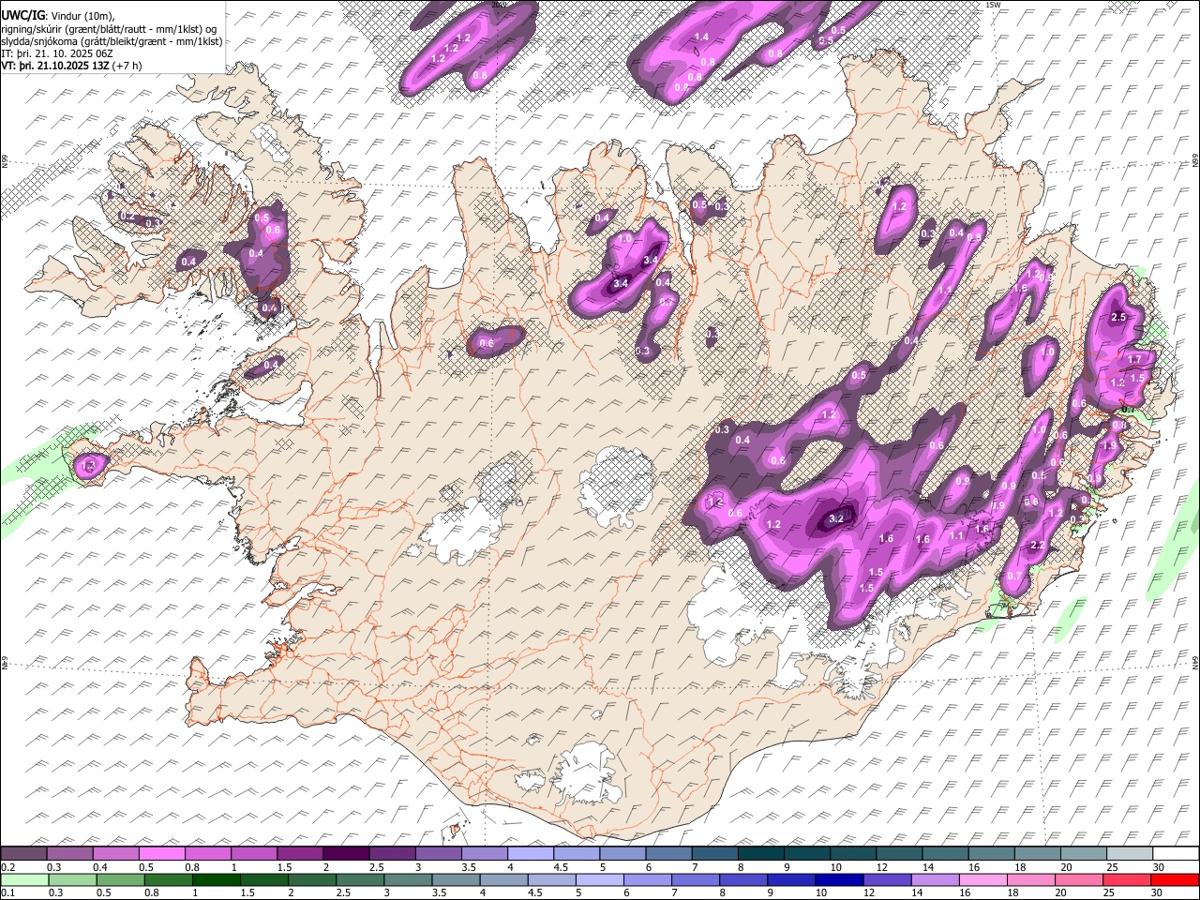Click the '0.1' label in lower legend
The height and width of the screenshot is (900, 1200).
coord(7,892)
